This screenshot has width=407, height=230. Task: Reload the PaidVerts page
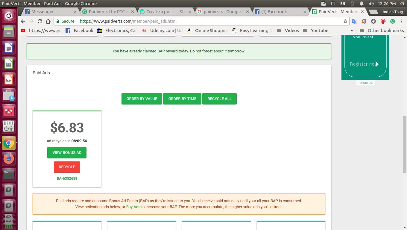tap(40, 21)
